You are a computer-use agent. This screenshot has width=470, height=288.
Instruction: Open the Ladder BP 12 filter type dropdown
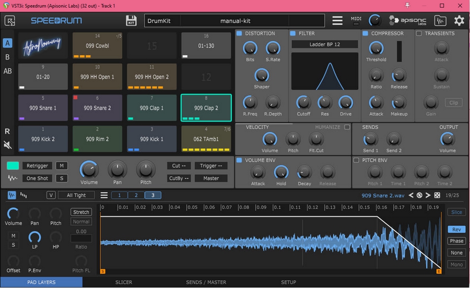pyautogui.click(x=324, y=44)
